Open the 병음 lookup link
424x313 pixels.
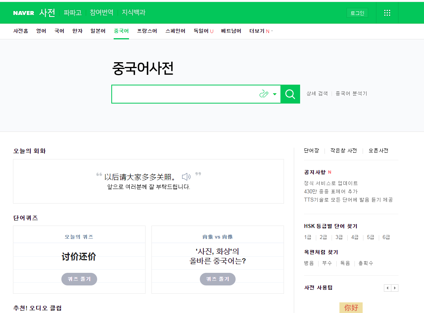310,263
